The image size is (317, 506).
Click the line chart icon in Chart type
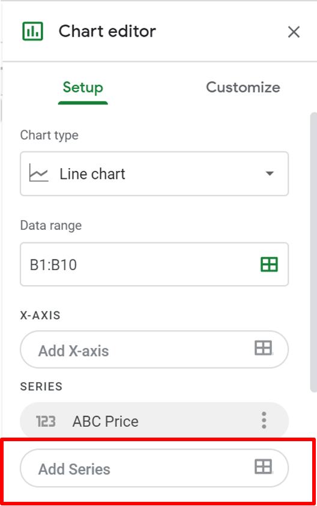(x=38, y=173)
